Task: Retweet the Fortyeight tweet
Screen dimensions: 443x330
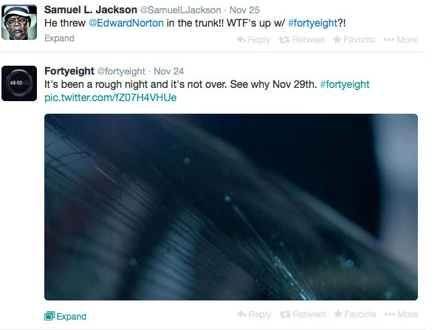Action: 303,314
